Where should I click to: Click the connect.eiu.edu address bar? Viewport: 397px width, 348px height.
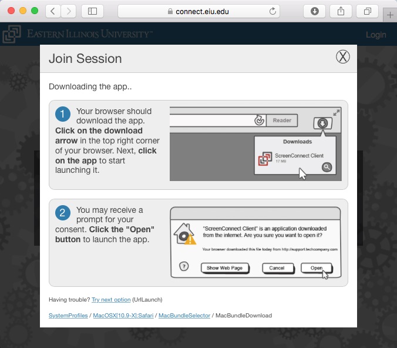click(x=200, y=11)
